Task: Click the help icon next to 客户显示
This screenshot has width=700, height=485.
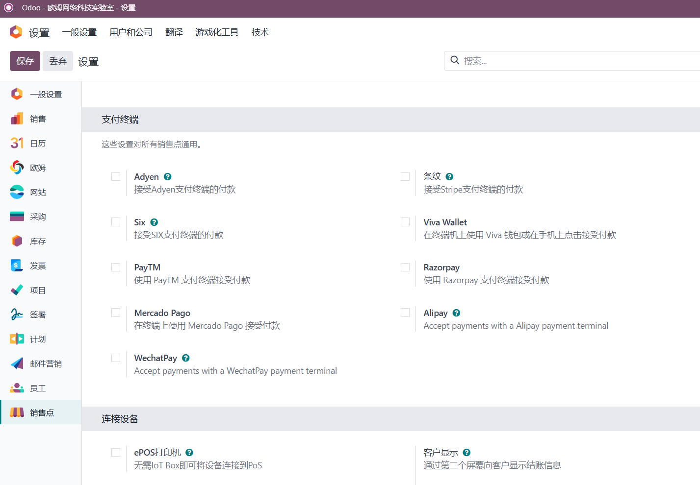Action: (x=467, y=453)
